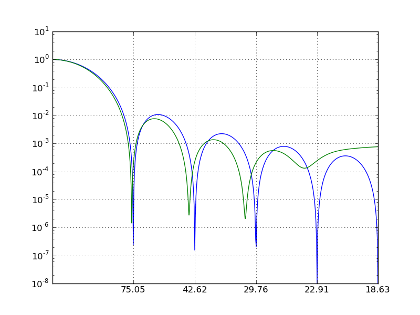Screen dimensions: 420x315
Task: Select the y-axis label 10^-3
Action: [x=40, y=143]
